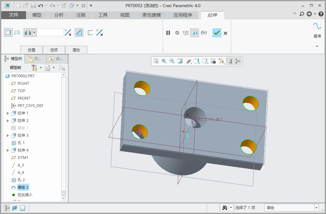The height and width of the screenshot is (214, 326).
Task: Open the 选项 options panel
Action: (x=54, y=50)
